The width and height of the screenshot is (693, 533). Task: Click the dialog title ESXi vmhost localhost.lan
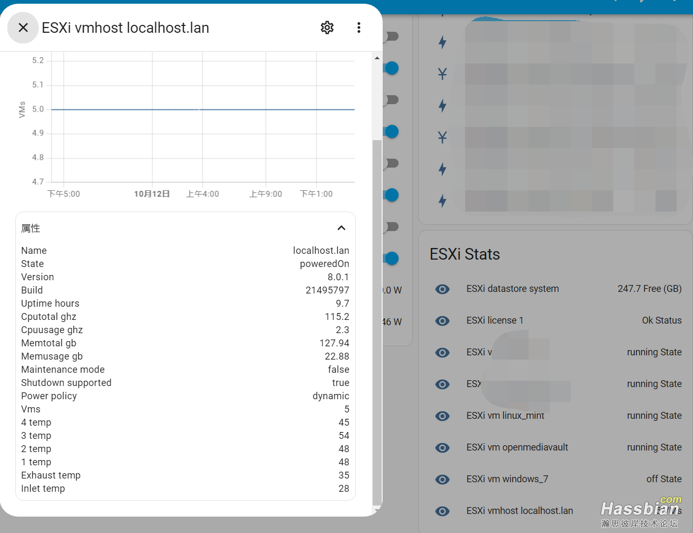click(x=125, y=27)
